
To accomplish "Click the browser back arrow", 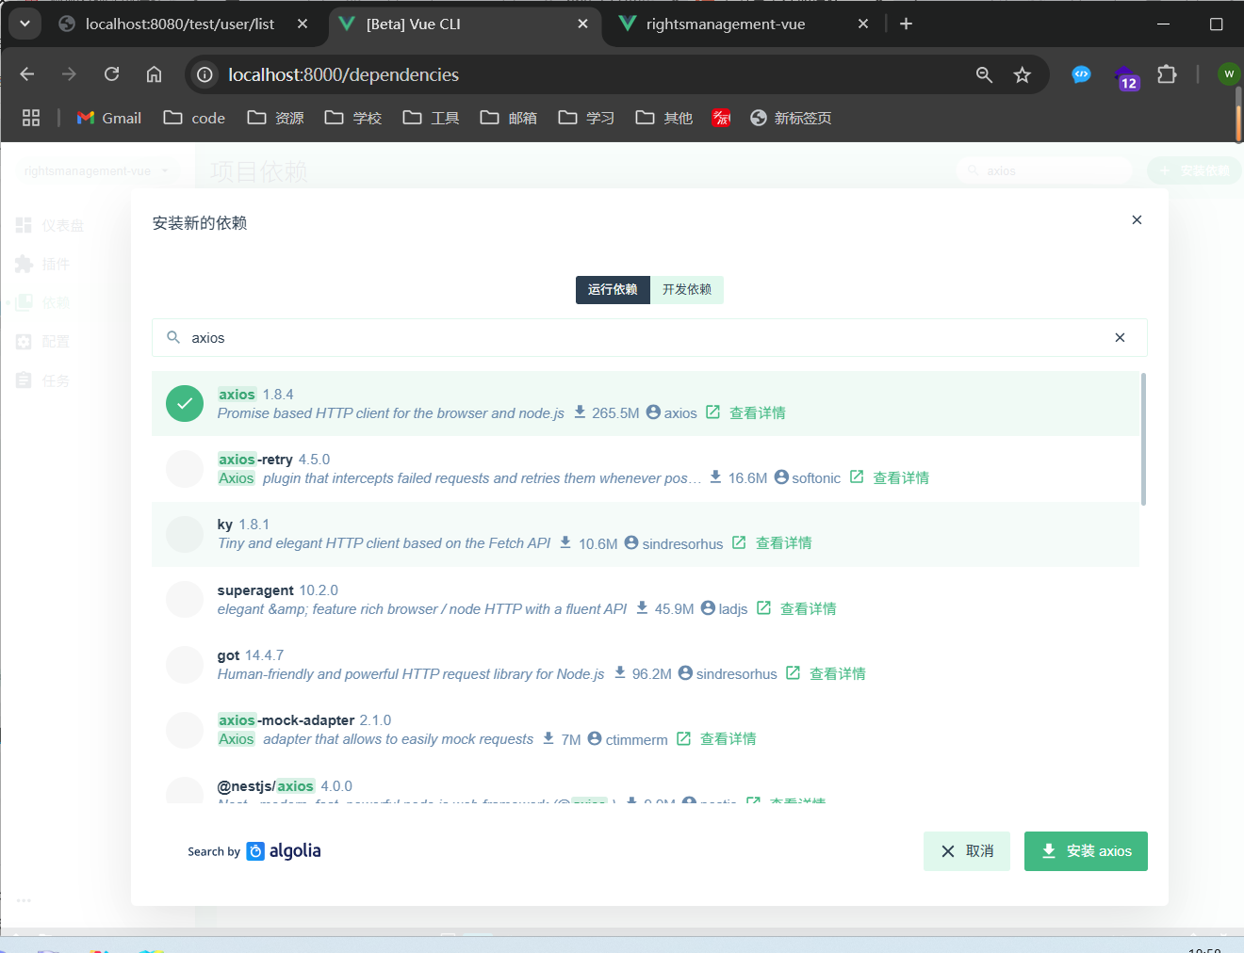I will click(26, 74).
